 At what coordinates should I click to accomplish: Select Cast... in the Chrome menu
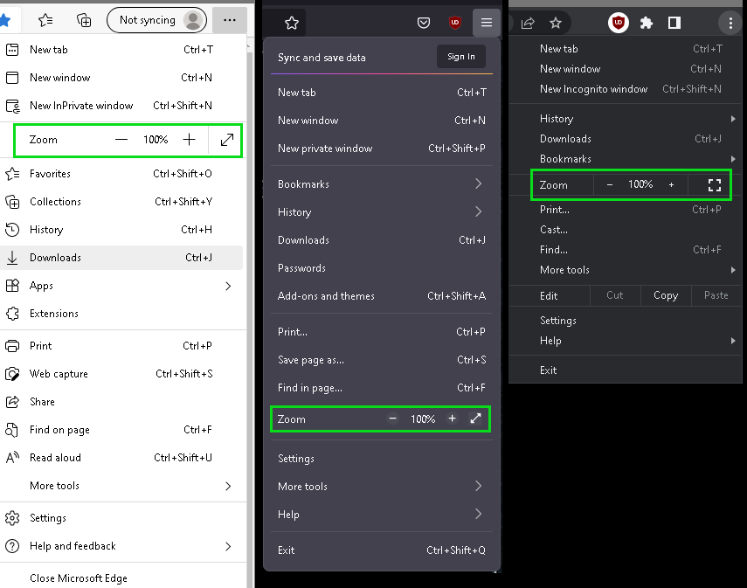pos(625,230)
